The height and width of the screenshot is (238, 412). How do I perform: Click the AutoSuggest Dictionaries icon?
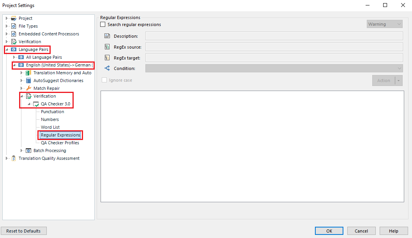tap(28, 80)
